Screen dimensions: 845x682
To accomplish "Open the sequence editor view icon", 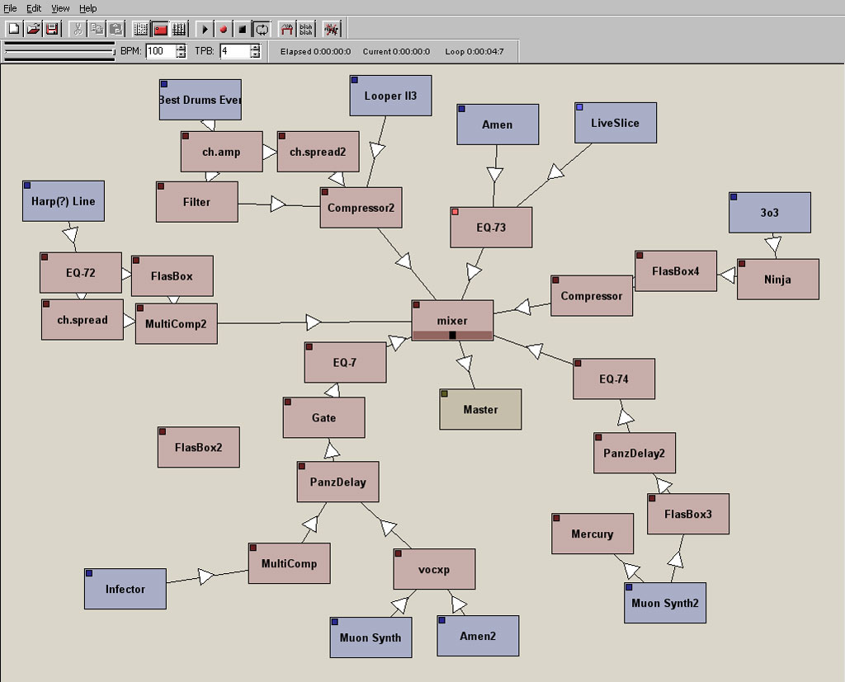I will pos(179,29).
